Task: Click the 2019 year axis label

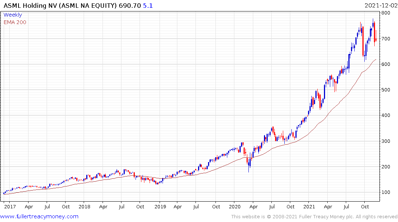Action: point(160,206)
